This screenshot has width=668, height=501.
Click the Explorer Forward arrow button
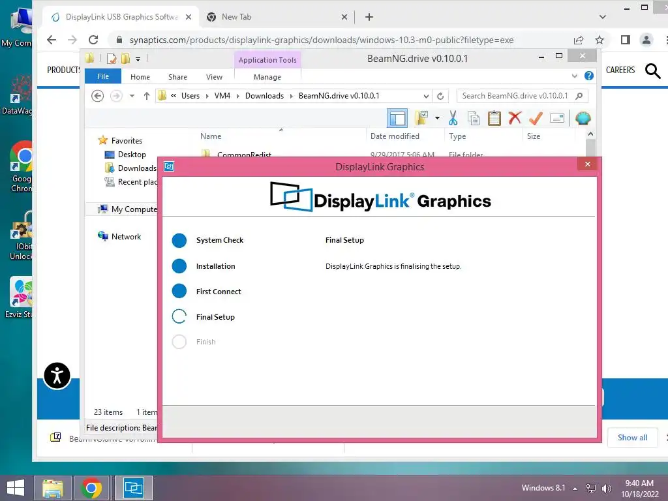point(116,96)
